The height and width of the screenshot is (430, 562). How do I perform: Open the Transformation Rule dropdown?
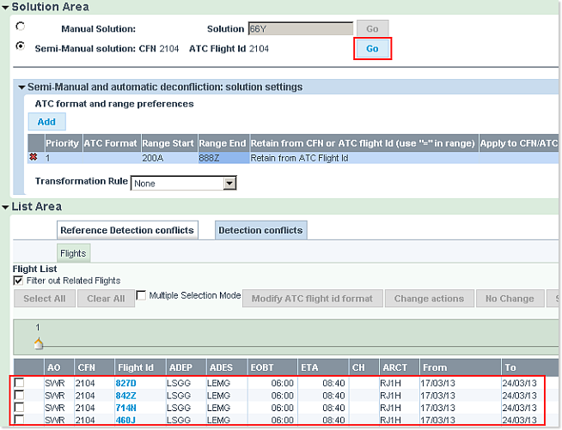tap(229, 183)
